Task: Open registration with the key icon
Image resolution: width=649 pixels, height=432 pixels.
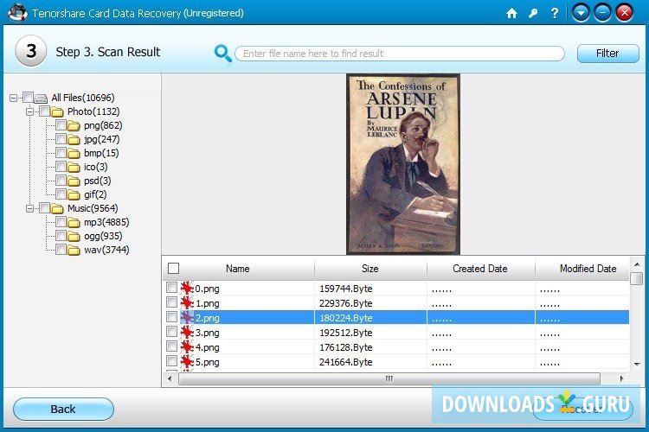Action: point(533,13)
